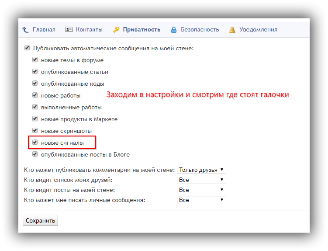Click the label 'новые продукты в Маркете'
328x251 pixels.
[x=79, y=119]
